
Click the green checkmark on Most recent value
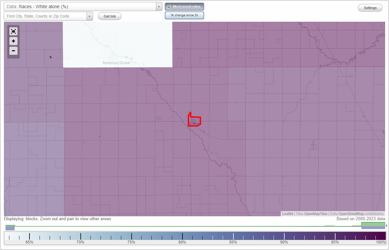[x=169, y=6]
